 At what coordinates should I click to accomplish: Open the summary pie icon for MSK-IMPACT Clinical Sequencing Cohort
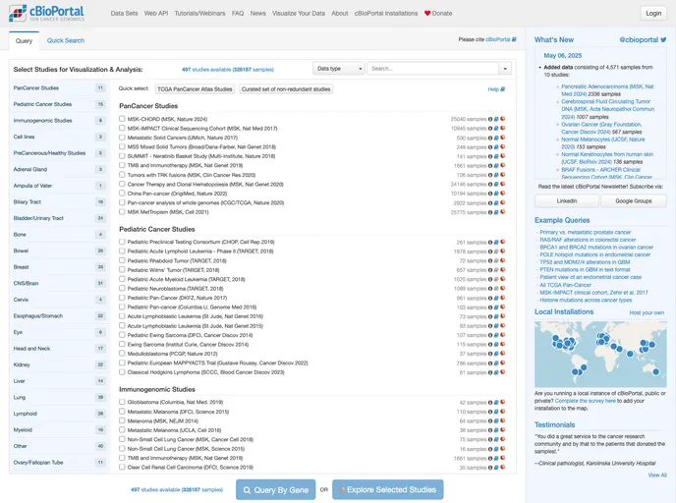tap(503, 128)
